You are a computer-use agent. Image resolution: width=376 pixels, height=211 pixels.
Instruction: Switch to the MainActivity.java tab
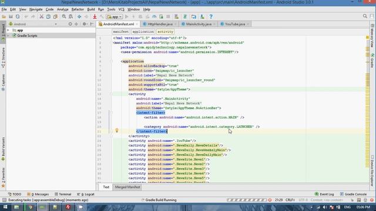[199, 24]
